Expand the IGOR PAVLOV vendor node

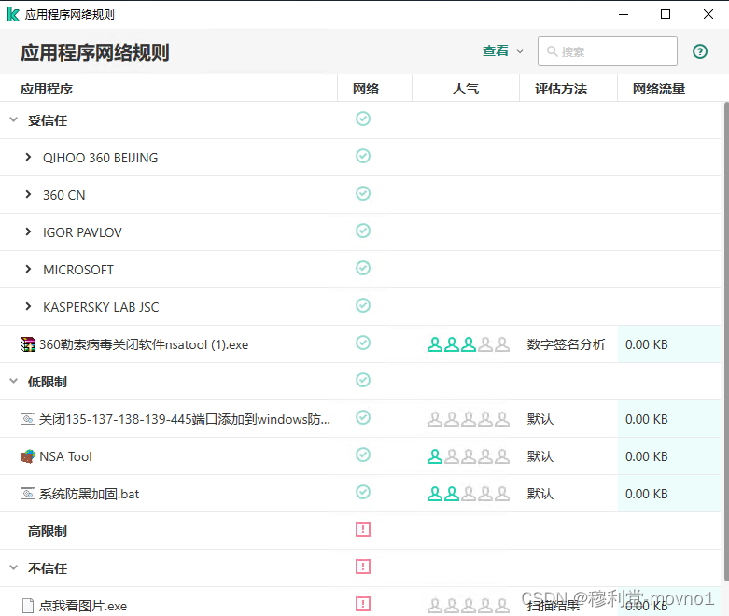pos(28,231)
